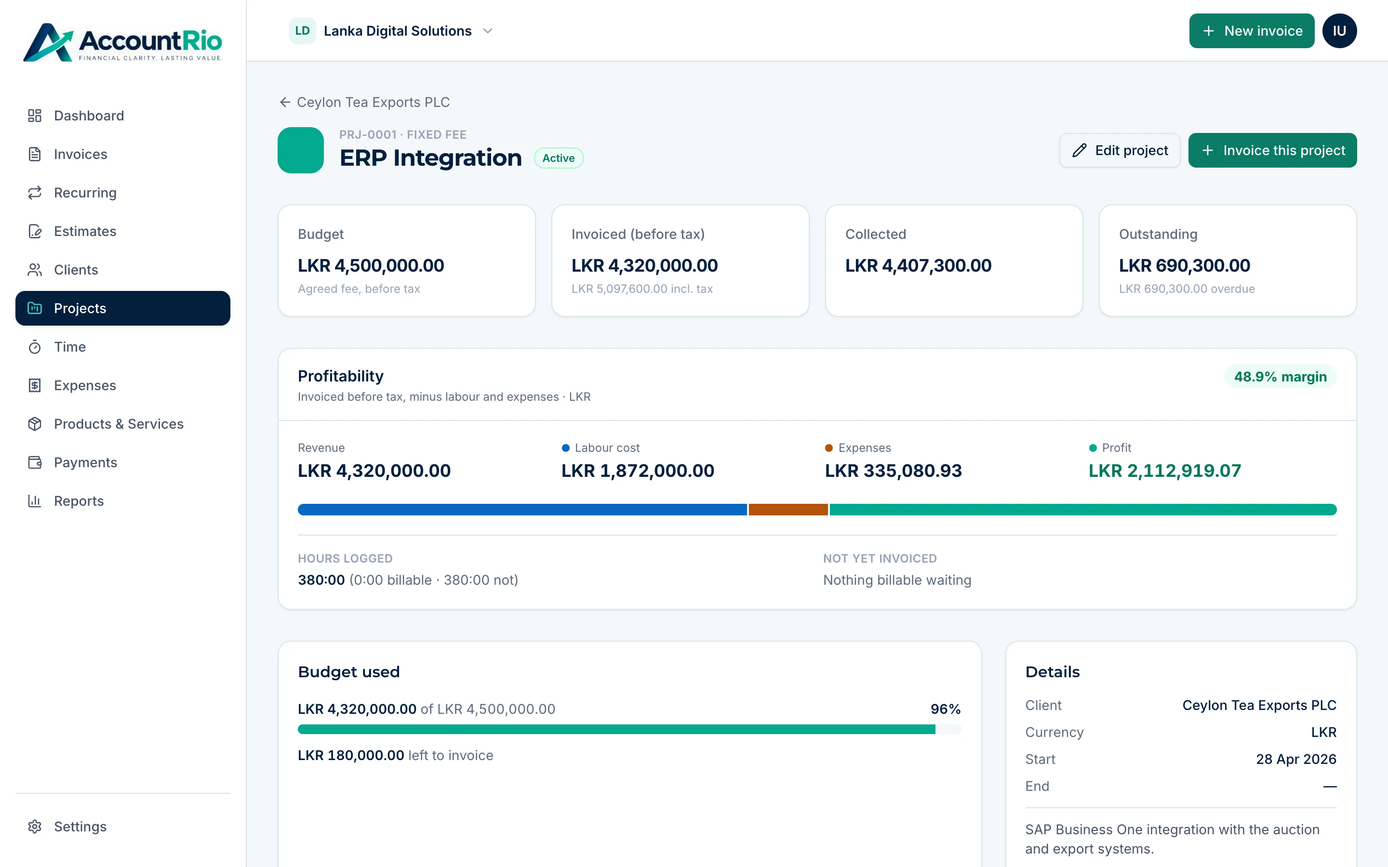This screenshot has width=1388, height=867.
Task: Go to Invoices in the sidebar
Action: click(x=123, y=154)
